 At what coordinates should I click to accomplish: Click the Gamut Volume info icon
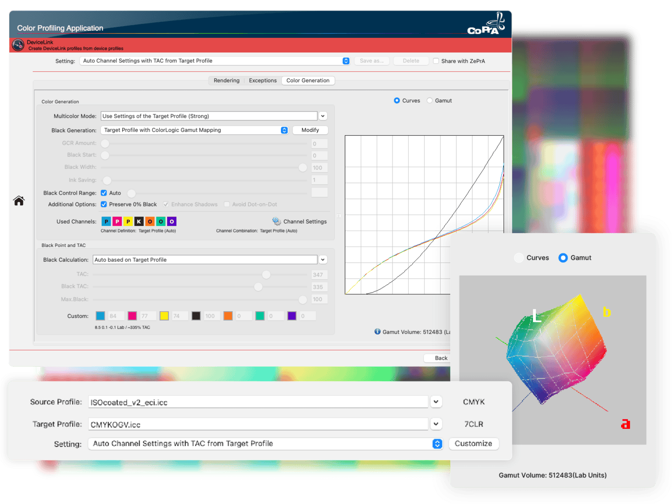[378, 332]
